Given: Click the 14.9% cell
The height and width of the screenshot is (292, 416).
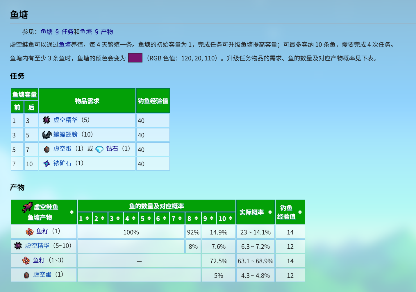Looking at the screenshot, I should click(219, 232).
